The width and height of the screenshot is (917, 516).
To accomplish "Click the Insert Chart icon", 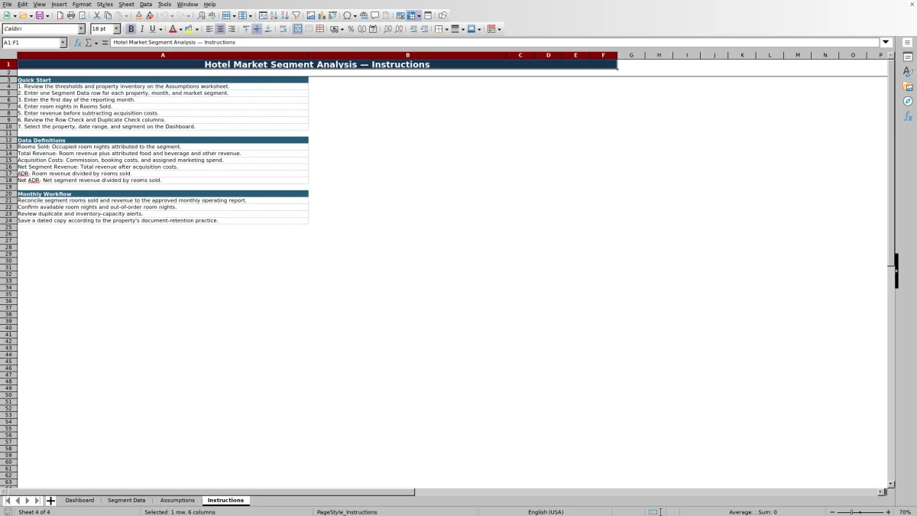I will 321,15.
